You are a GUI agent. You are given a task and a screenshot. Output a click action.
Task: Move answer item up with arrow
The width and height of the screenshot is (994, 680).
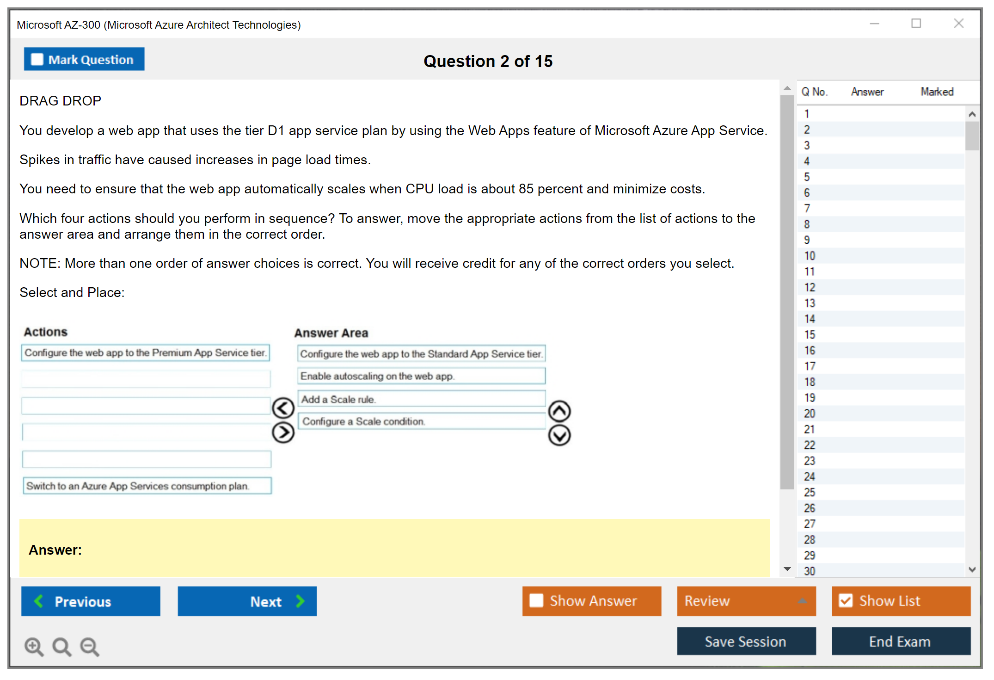(559, 411)
